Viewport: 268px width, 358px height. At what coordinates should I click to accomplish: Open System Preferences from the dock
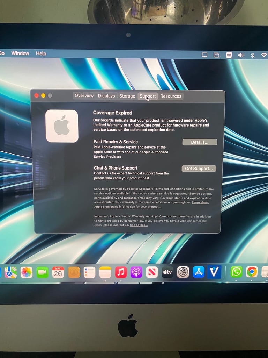183,272
